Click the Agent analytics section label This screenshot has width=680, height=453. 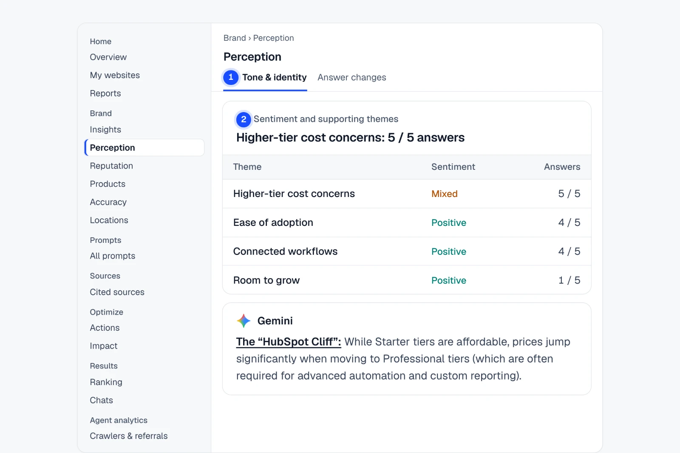[119, 420]
